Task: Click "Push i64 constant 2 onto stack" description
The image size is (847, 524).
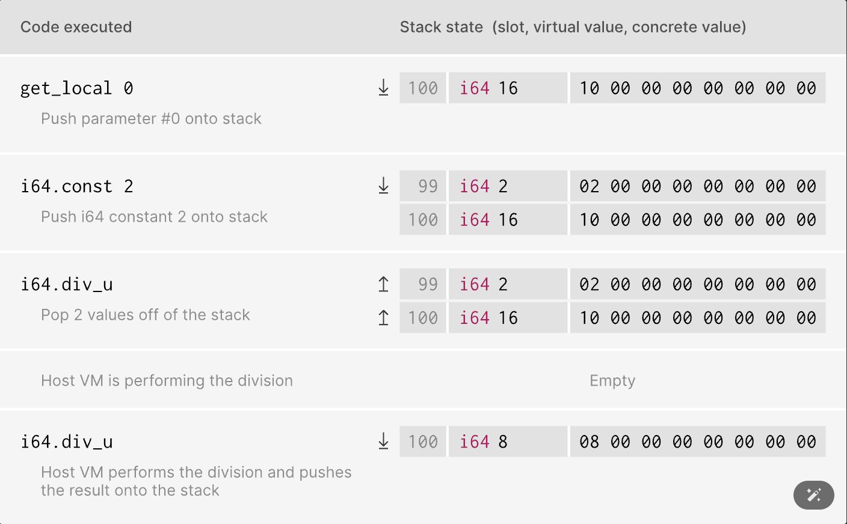Action: click(154, 217)
